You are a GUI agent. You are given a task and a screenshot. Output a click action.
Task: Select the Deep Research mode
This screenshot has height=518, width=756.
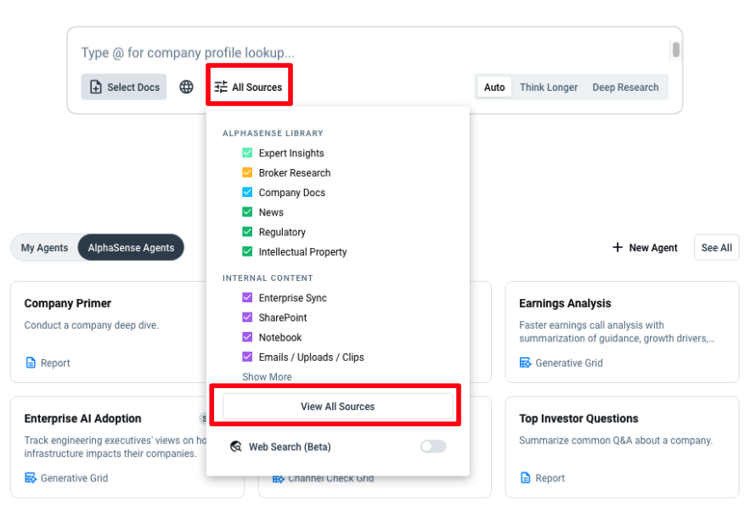click(x=625, y=87)
